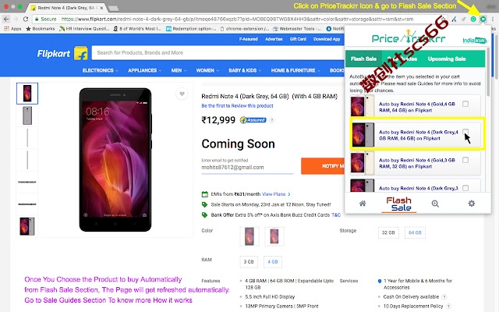Open PriceTrackrr settings gear icon
Image resolution: width=499 pixels, height=312 pixels.
(471, 204)
